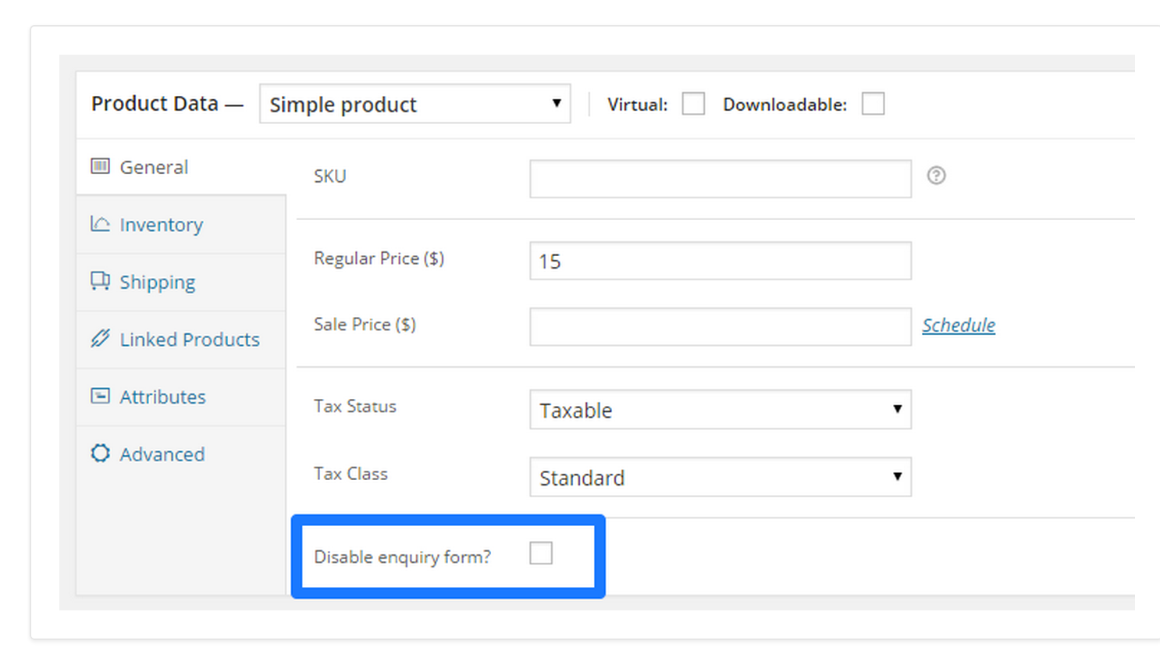Open the Linked Products tab

tap(189, 340)
